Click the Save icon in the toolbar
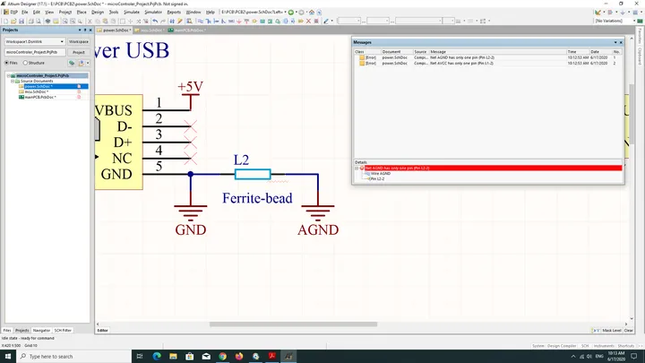Viewport: 645px width, 363px height. tap(21, 21)
